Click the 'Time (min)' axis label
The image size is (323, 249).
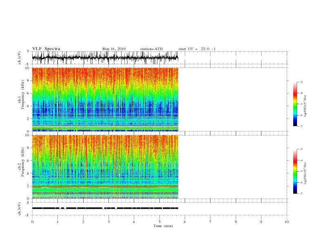[x=163, y=226]
